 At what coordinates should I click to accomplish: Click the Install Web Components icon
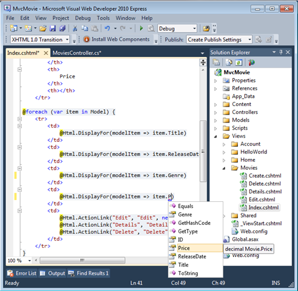(86, 39)
